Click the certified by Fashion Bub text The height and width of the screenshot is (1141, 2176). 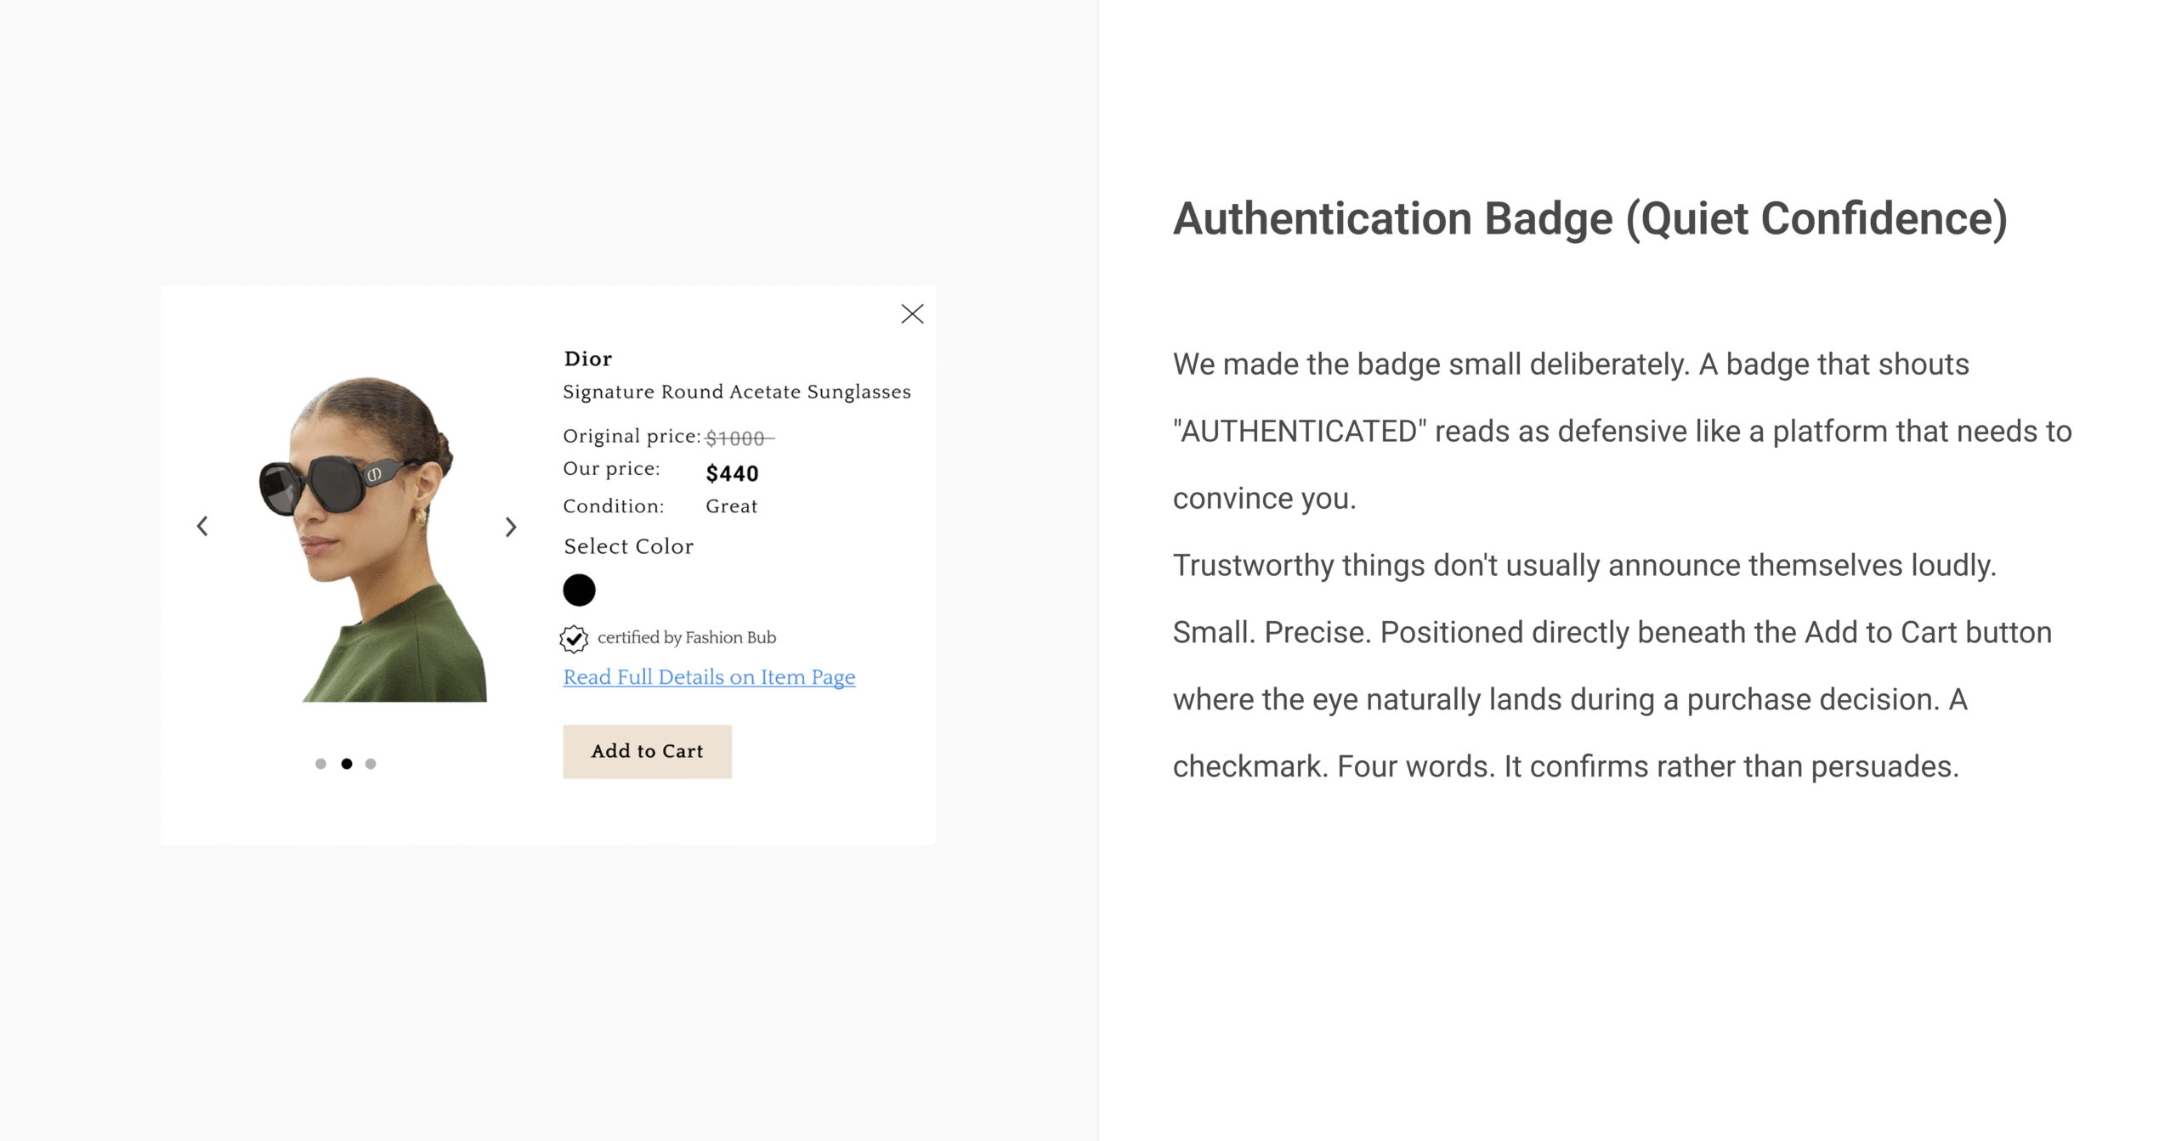coord(687,637)
